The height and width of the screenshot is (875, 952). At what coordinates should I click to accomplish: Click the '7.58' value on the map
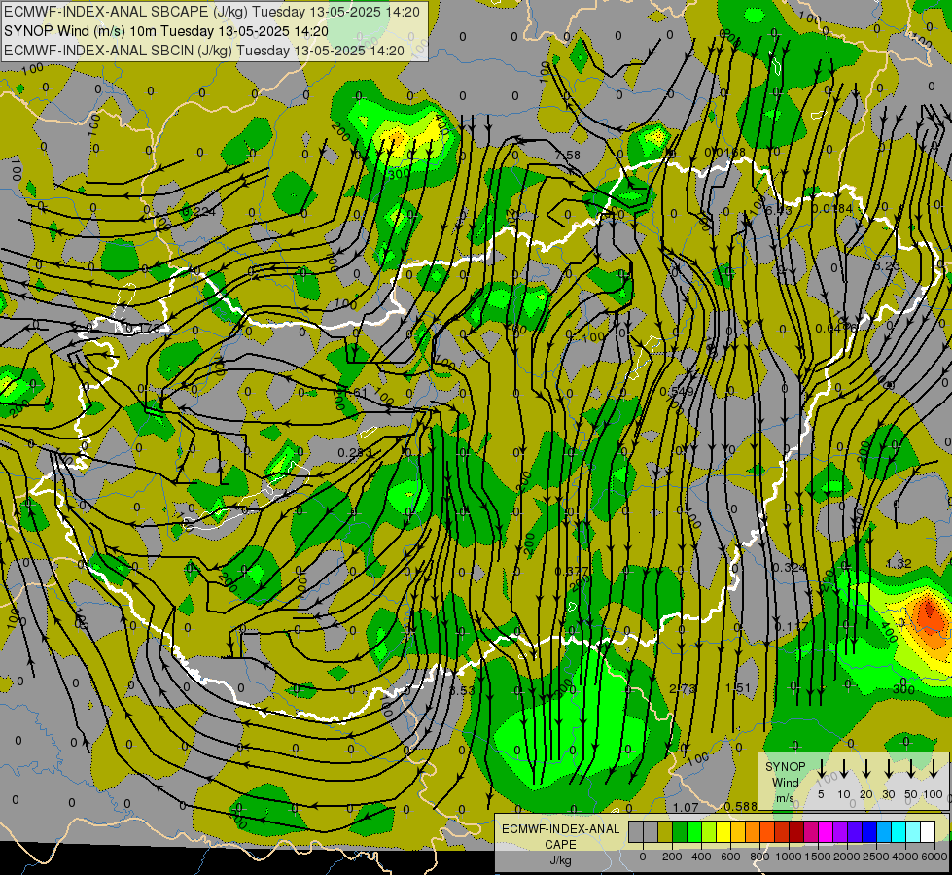(568, 156)
